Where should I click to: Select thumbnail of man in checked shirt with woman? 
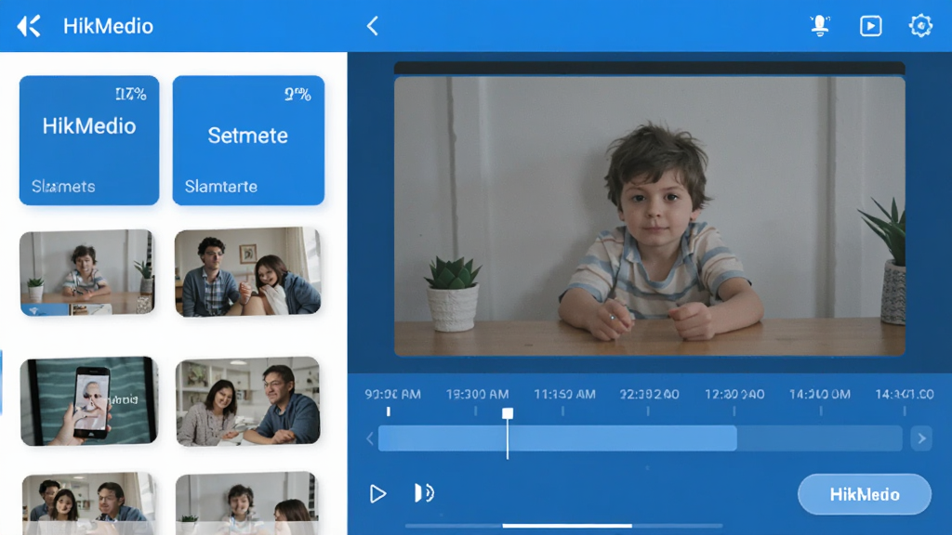(247, 272)
